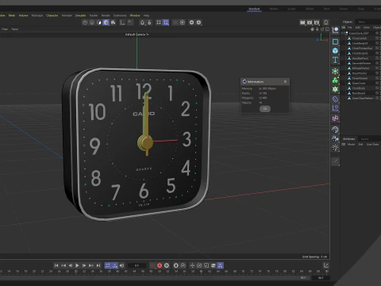Switch to the Attributes tab
This screenshot has width=381, height=286.
coord(348,139)
